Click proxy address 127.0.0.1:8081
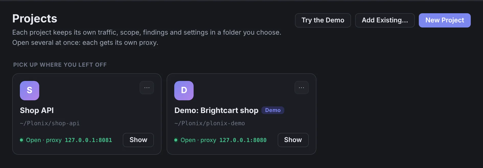Viewport: 483px width, 168px height. [88, 140]
